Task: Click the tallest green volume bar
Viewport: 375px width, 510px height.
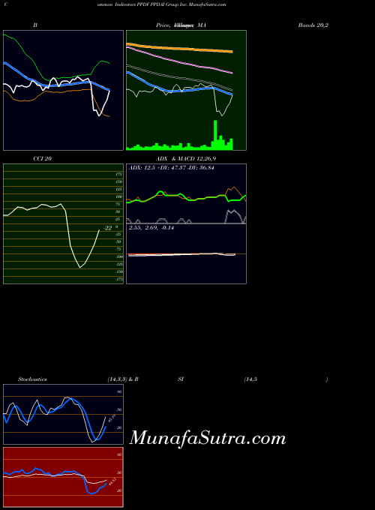Action: (x=215, y=135)
